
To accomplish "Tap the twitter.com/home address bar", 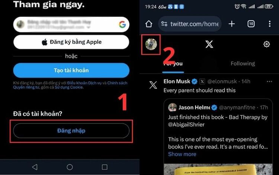I will pyautogui.click(x=190, y=24).
